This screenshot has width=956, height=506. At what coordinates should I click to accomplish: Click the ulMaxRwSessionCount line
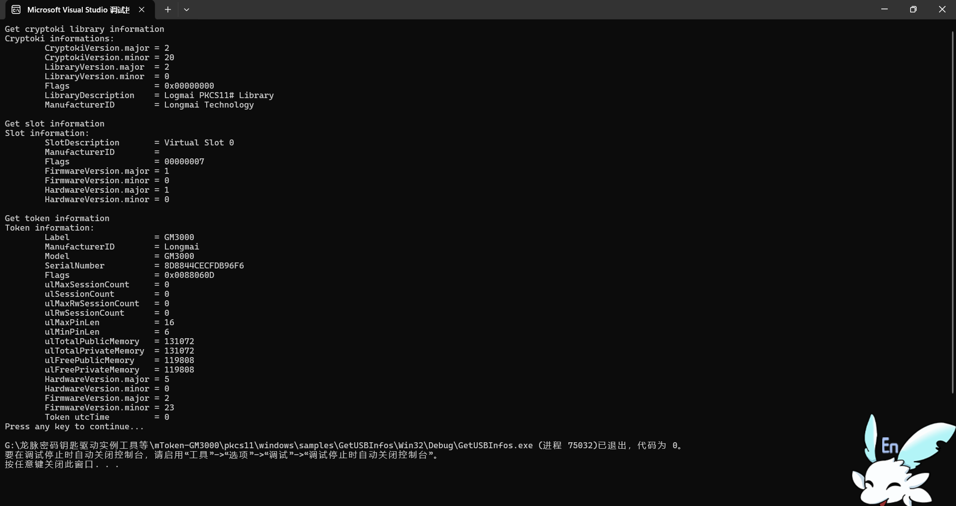tap(107, 303)
